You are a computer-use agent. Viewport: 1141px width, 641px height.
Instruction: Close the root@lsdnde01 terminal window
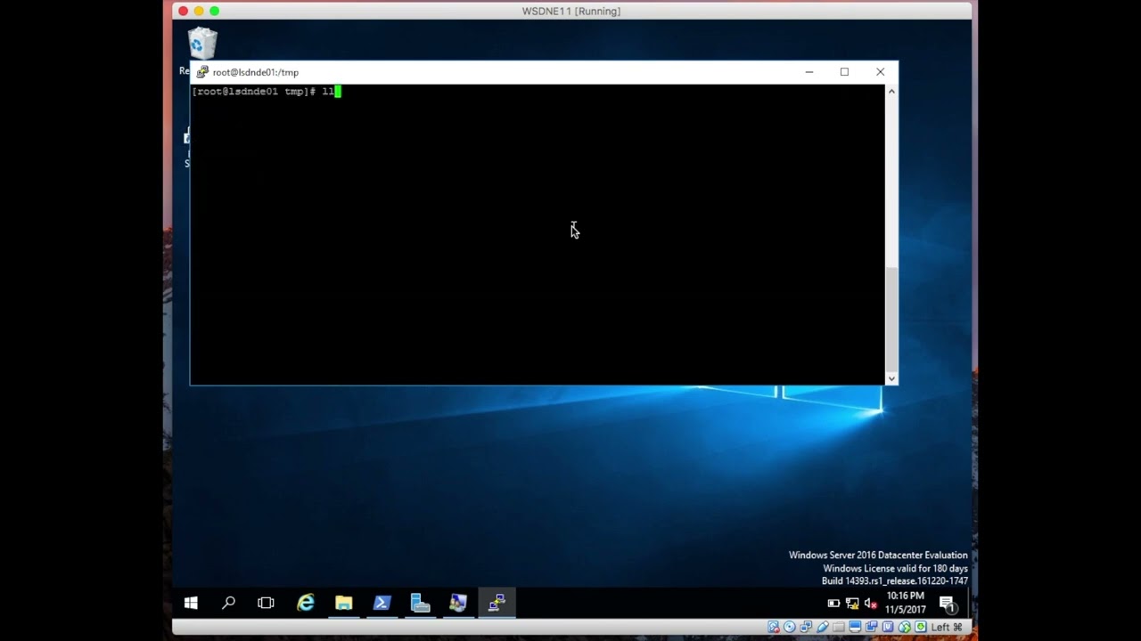[880, 72]
